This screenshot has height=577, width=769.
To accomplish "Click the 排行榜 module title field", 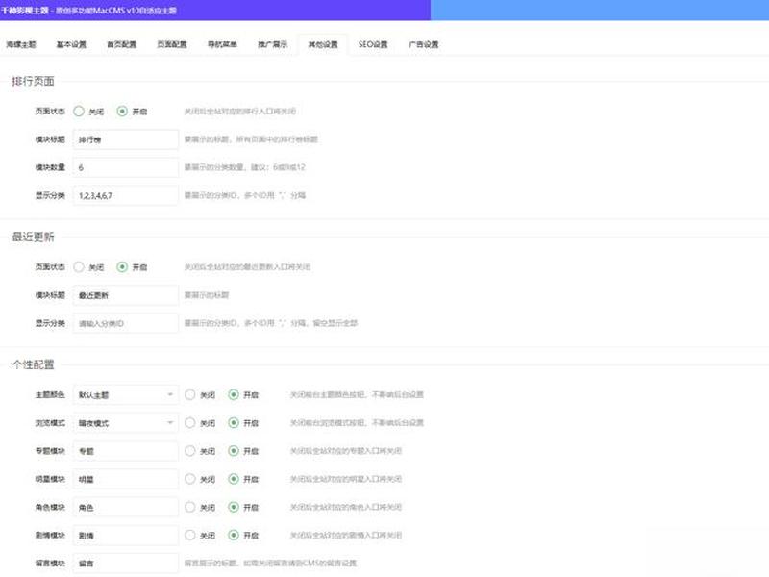I will (x=126, y=139).
